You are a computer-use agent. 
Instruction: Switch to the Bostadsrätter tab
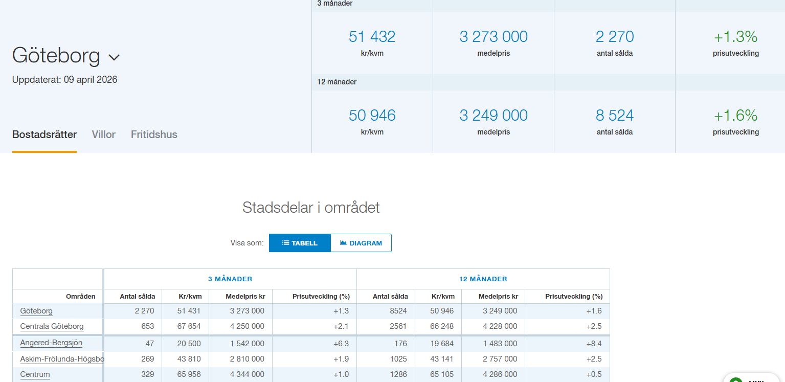44,135
